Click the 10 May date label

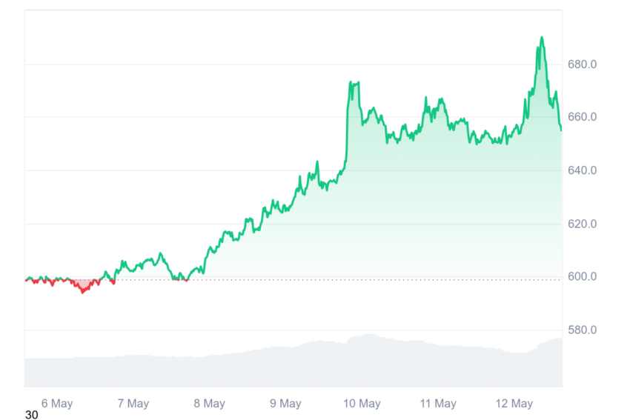point(362,403)
